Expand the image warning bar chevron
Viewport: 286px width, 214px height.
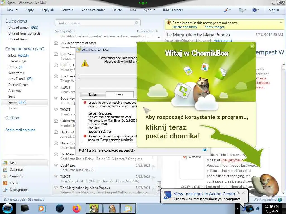281,23
